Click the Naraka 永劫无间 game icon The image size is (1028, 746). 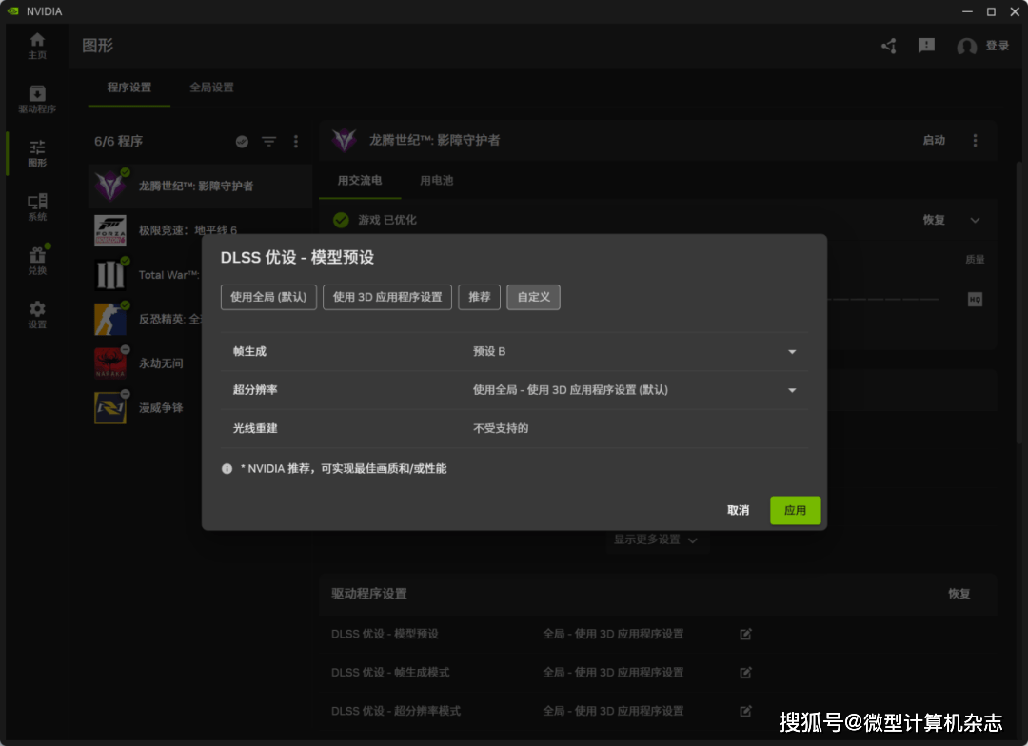coord(110,363)
